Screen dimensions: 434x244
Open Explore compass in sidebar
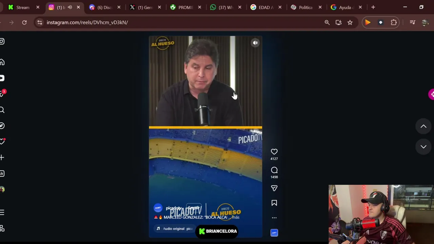pyautogui.click(x=2, y=126)
